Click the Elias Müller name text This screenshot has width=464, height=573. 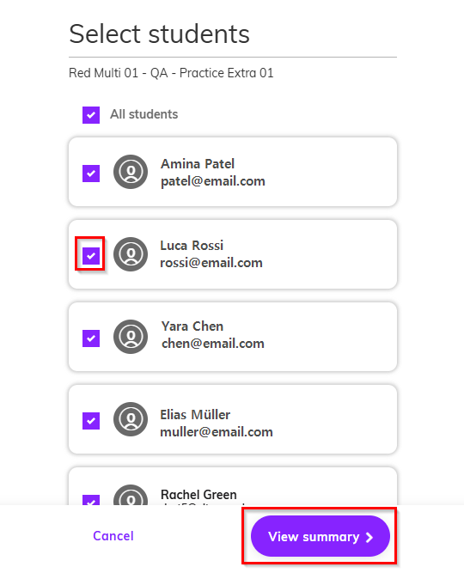(195, 415)
